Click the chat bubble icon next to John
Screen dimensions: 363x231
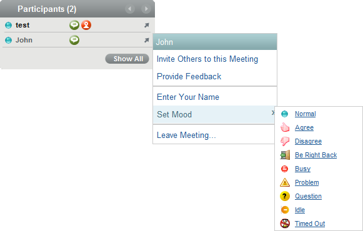point(74,40)
